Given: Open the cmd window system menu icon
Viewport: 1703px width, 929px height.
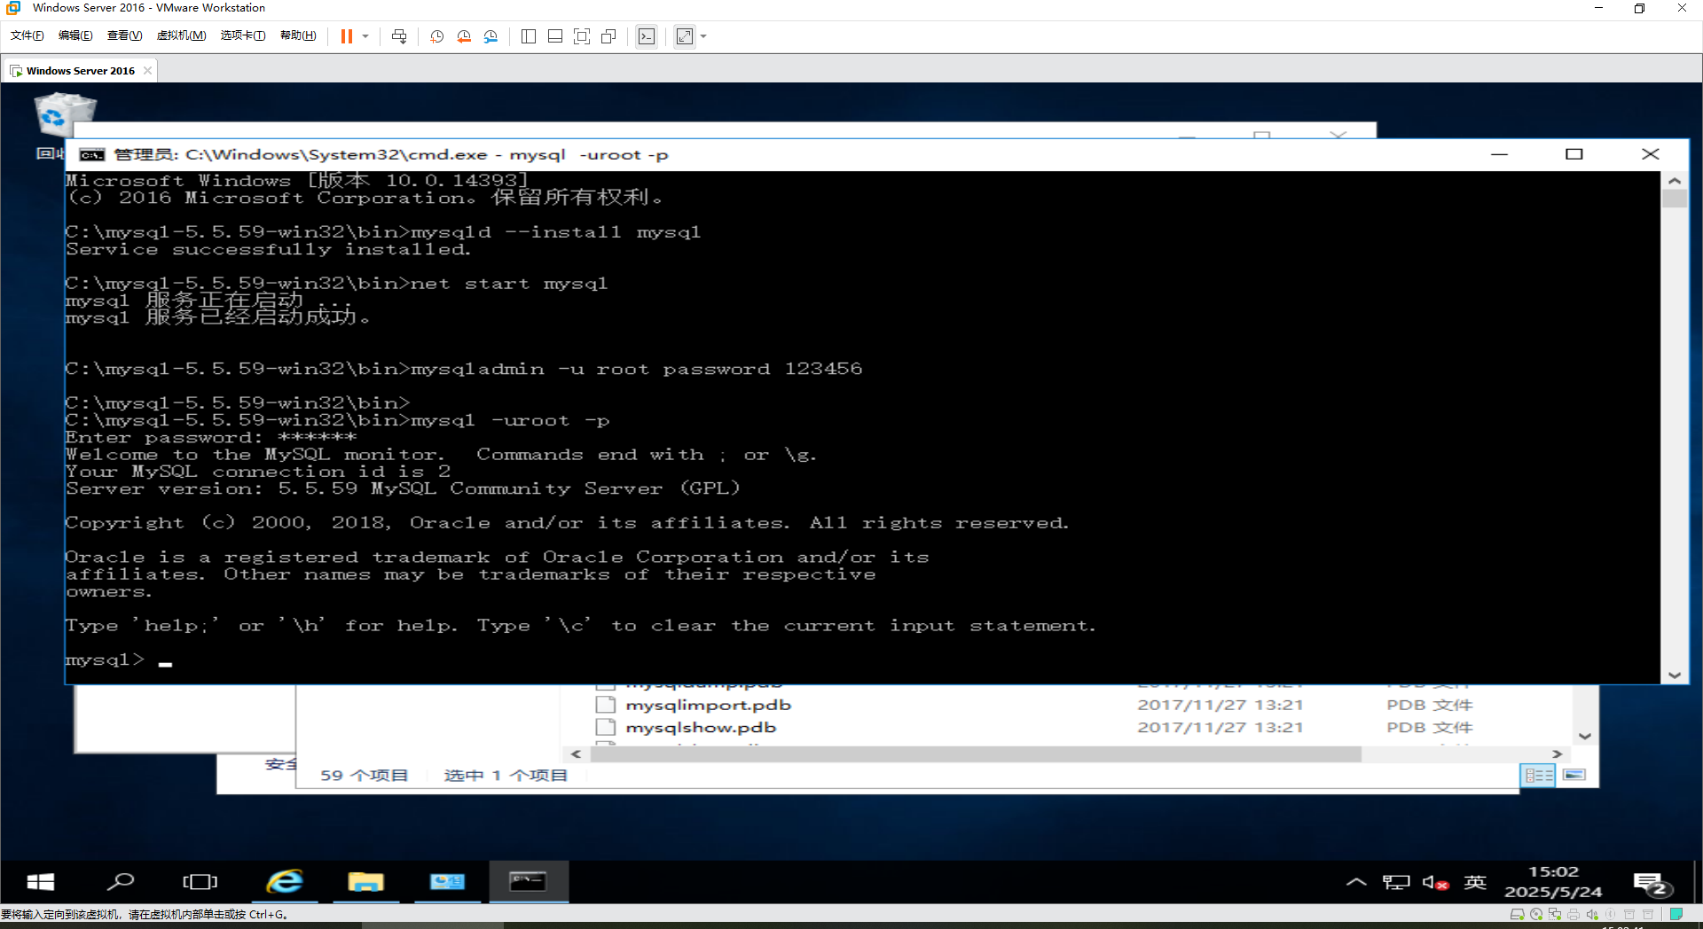Looking at the screenshot, I should click(91, 155).
